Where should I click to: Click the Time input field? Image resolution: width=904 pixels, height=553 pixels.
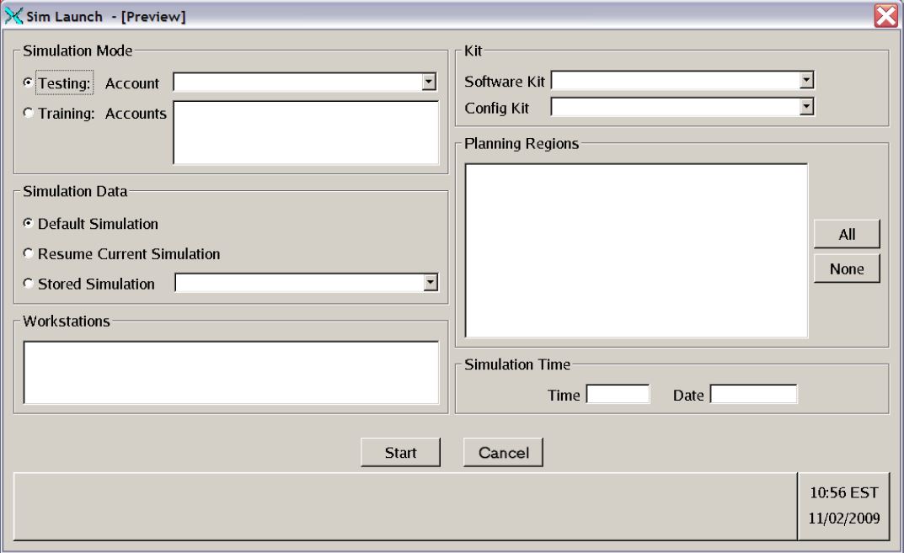point(618,394)
